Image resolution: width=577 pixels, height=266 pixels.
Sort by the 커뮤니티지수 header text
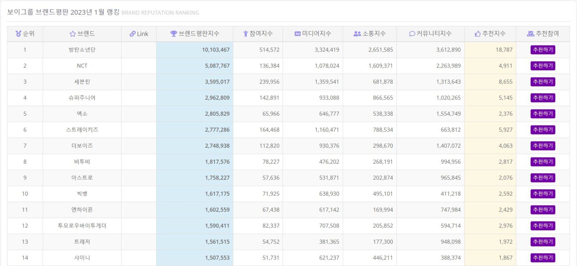tap(434, 34)
